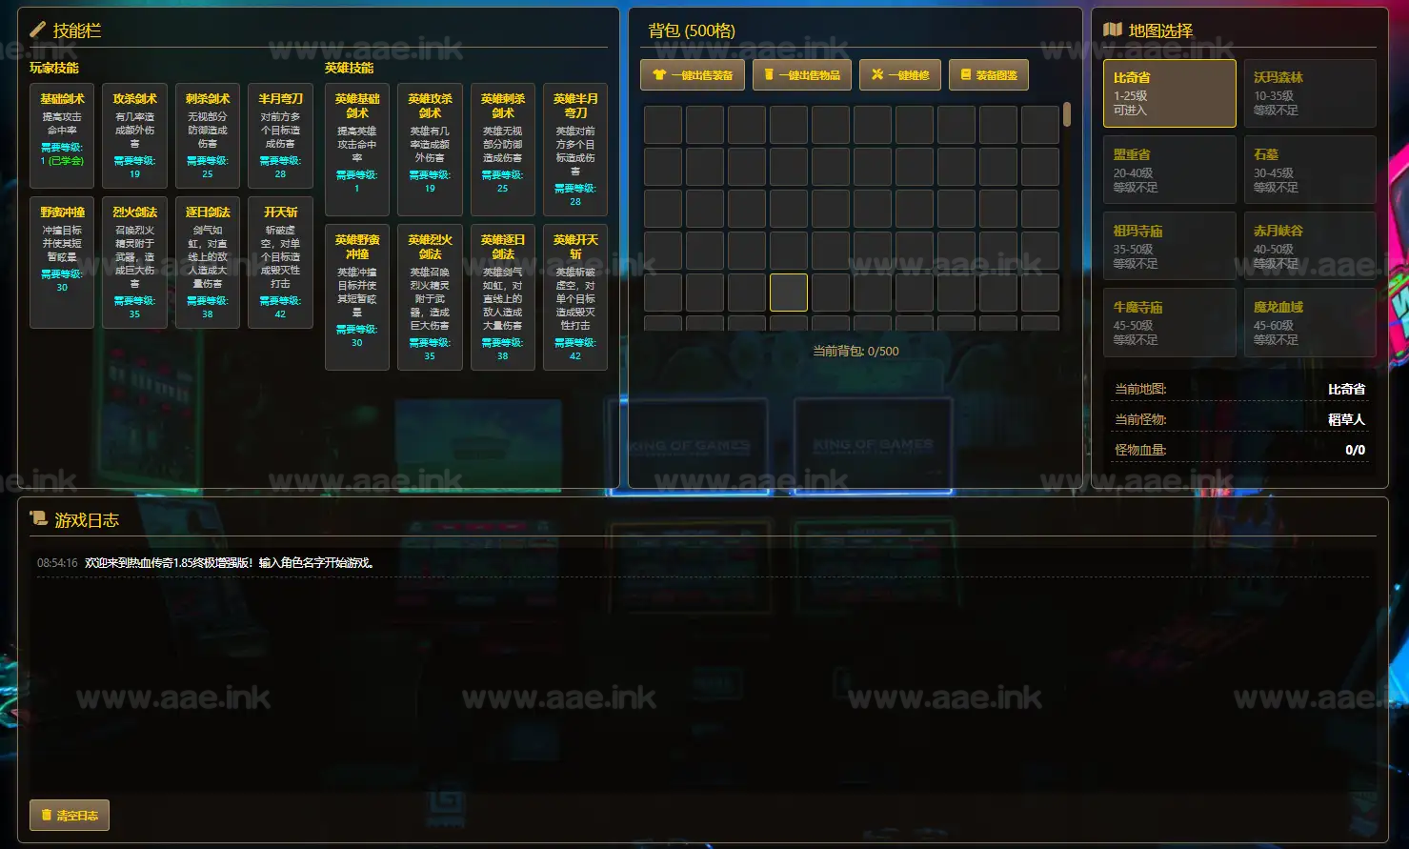1409x849 pixels.
Task: Click the highlighted yellow-bordered backpack slot
Action: click(789, 293)
